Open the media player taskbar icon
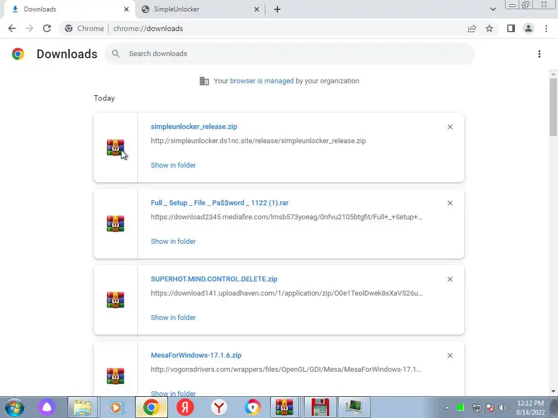 116,407
